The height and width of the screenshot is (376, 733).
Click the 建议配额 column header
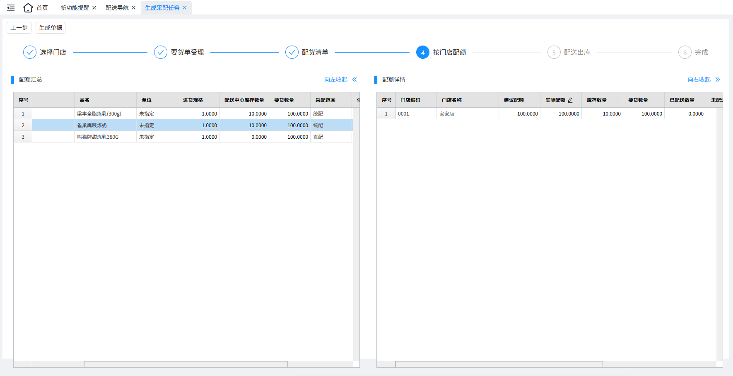(x=520, y=100)
